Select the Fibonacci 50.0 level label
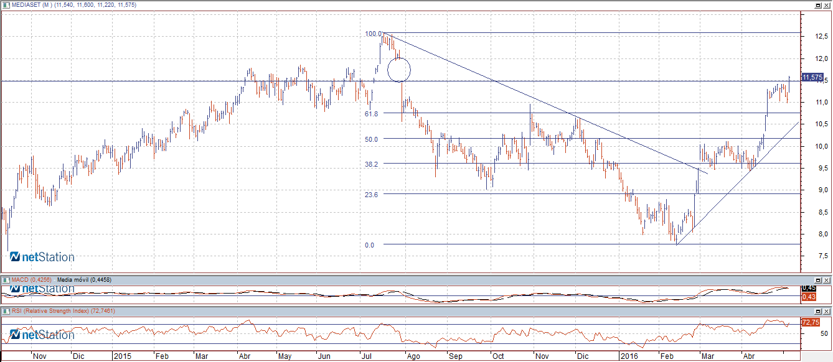The image size is (833, 362). click(372, 139)
